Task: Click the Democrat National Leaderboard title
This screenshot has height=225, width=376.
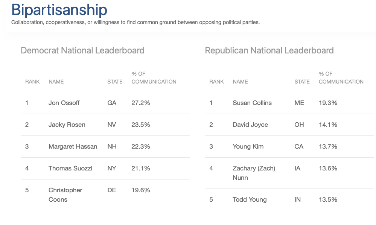Action: click(x=82, y=50)
